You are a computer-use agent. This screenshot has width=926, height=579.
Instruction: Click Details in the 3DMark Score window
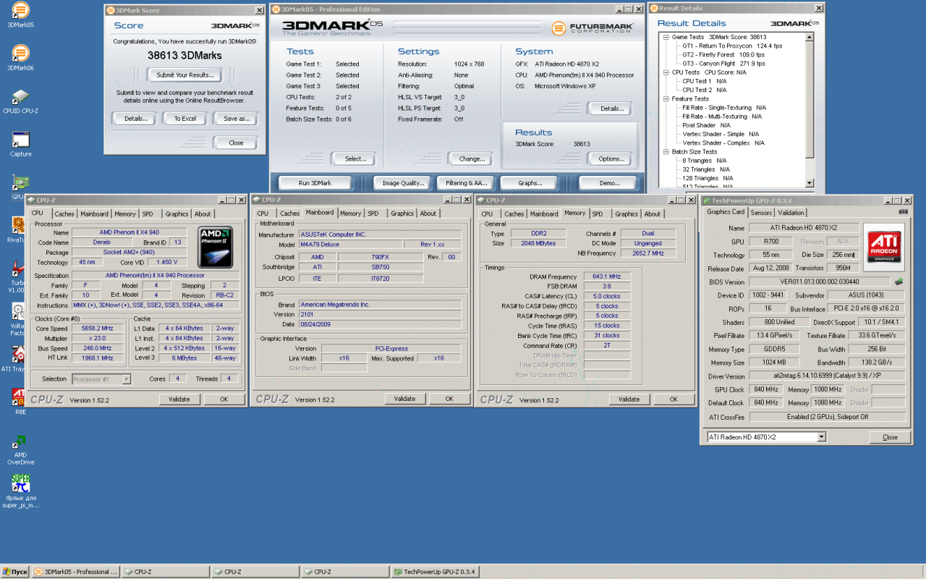(135, 119)
